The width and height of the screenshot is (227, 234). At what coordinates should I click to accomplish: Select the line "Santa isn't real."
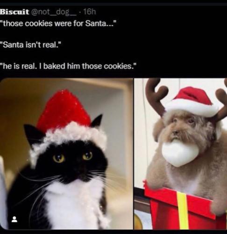pyautogui.click(x=30, y=45)
